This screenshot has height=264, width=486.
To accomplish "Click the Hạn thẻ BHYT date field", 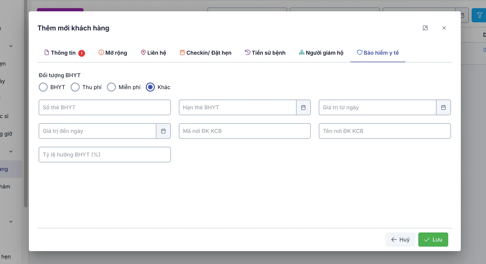I will pyautogui.click(x=238, y=107).
